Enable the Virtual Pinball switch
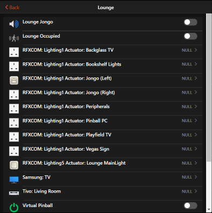The width and height of the screenshot is (212, 213). [190, 205]
